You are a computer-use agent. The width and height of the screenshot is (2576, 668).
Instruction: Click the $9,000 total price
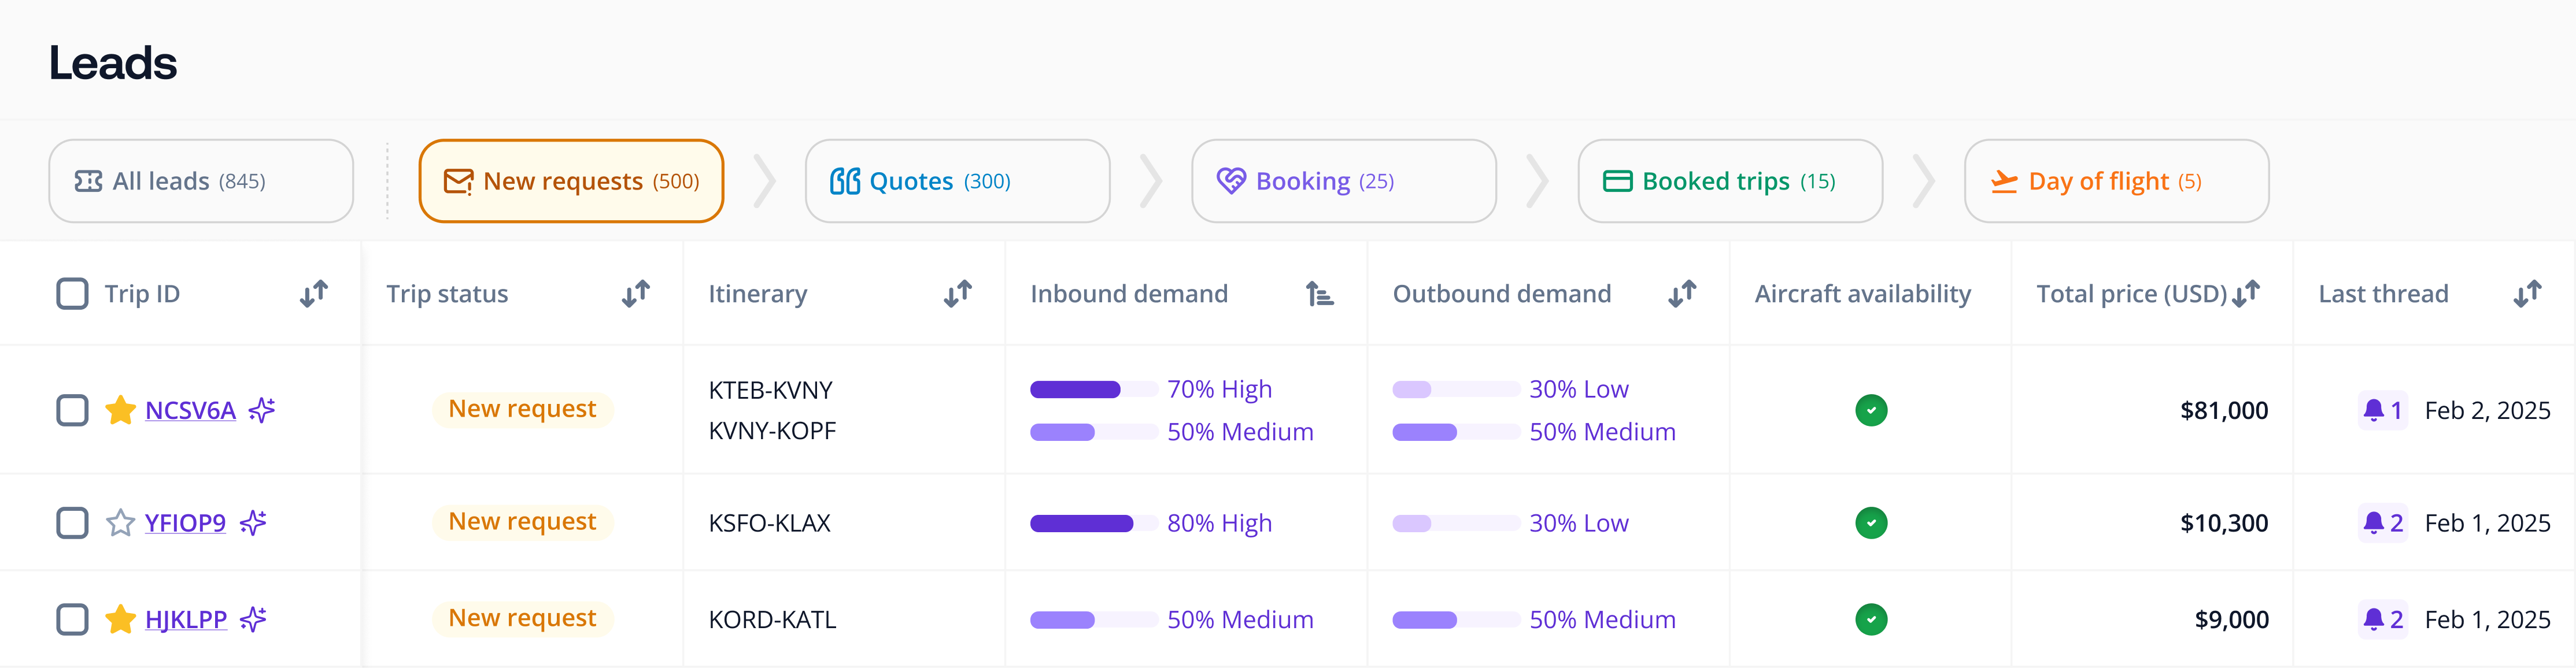coord(2231,619)
